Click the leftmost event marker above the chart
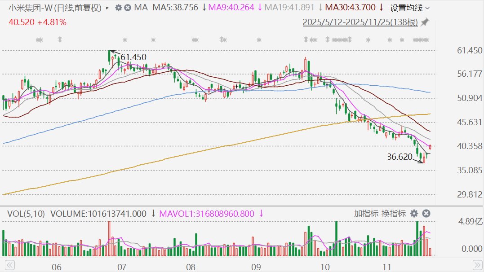This screenshot has width=484, height=272. [x=39, y=40]
